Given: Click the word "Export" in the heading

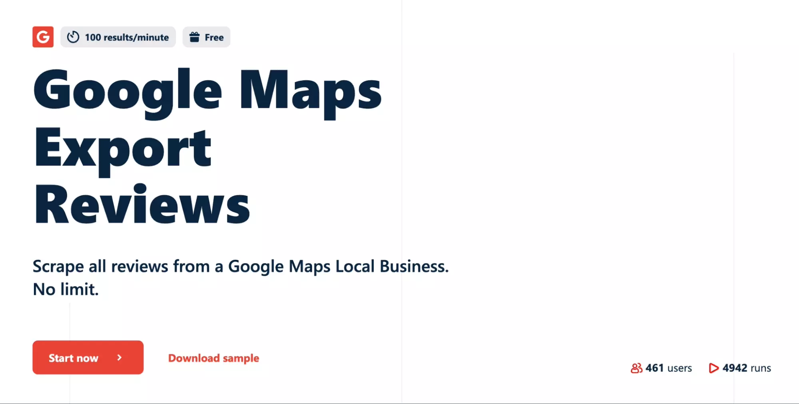Looking at the screenshot, I should (x=123, y=149).
